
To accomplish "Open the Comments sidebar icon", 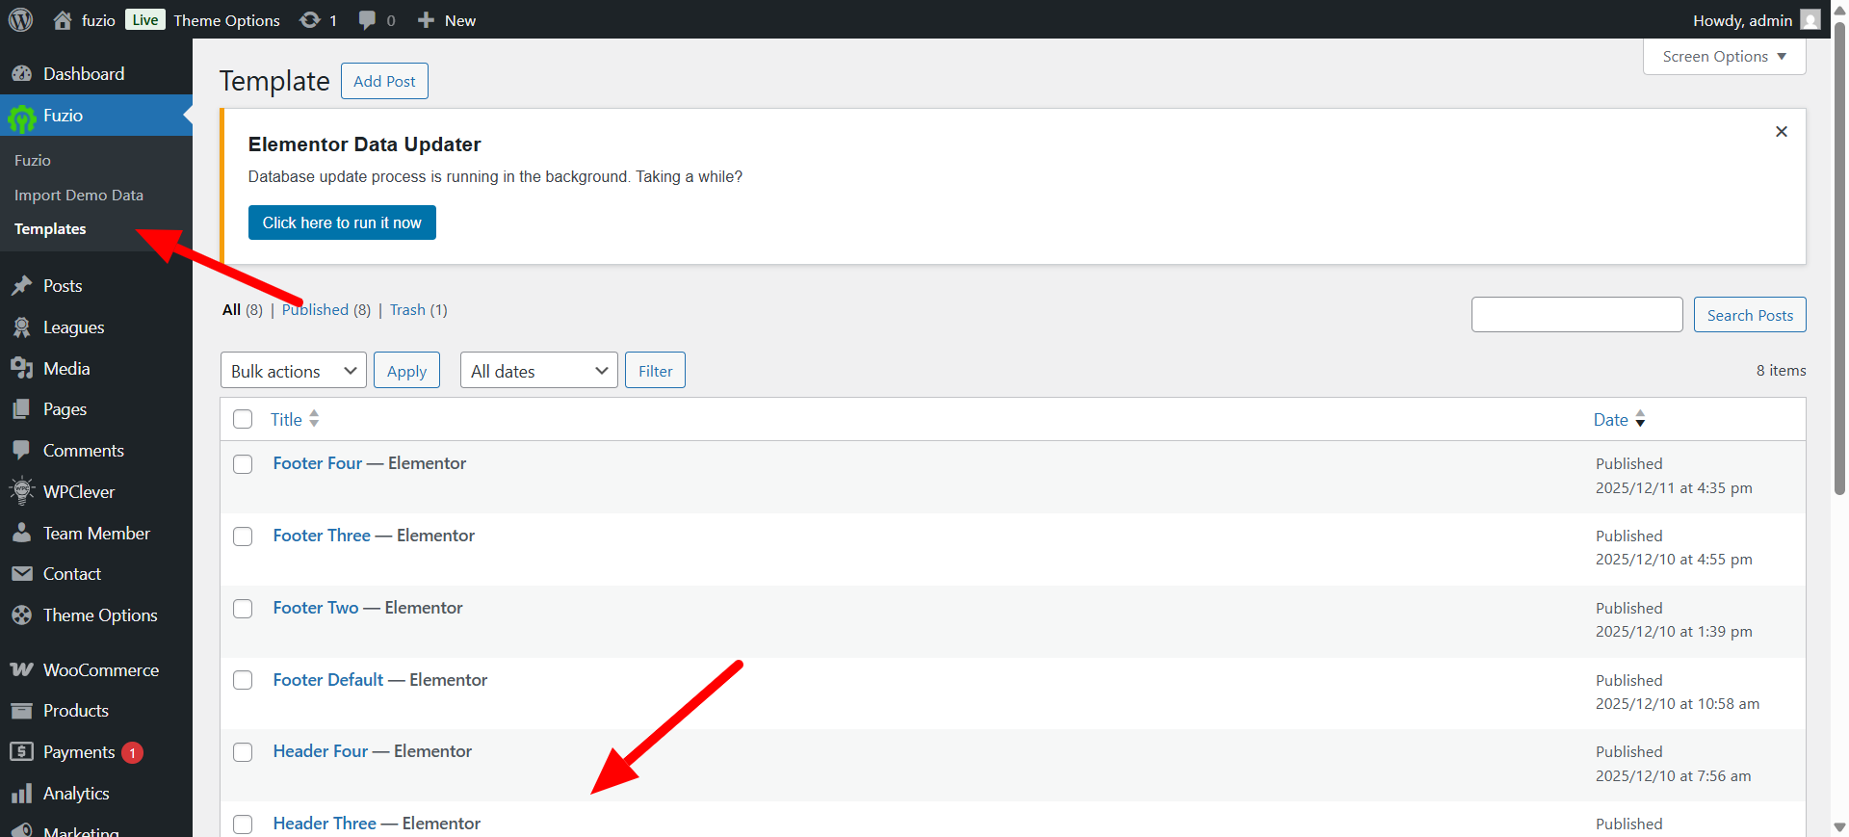I will pyautogui.click(x=21, y=451).
